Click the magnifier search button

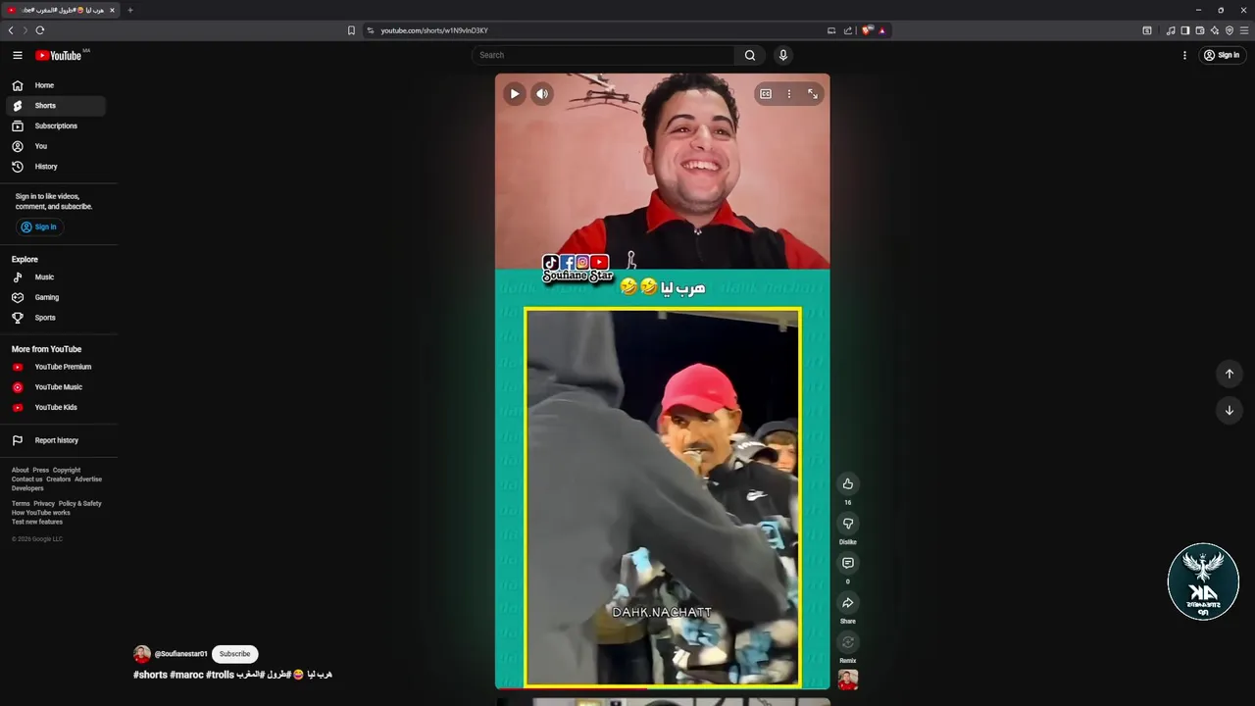(750, 55)
